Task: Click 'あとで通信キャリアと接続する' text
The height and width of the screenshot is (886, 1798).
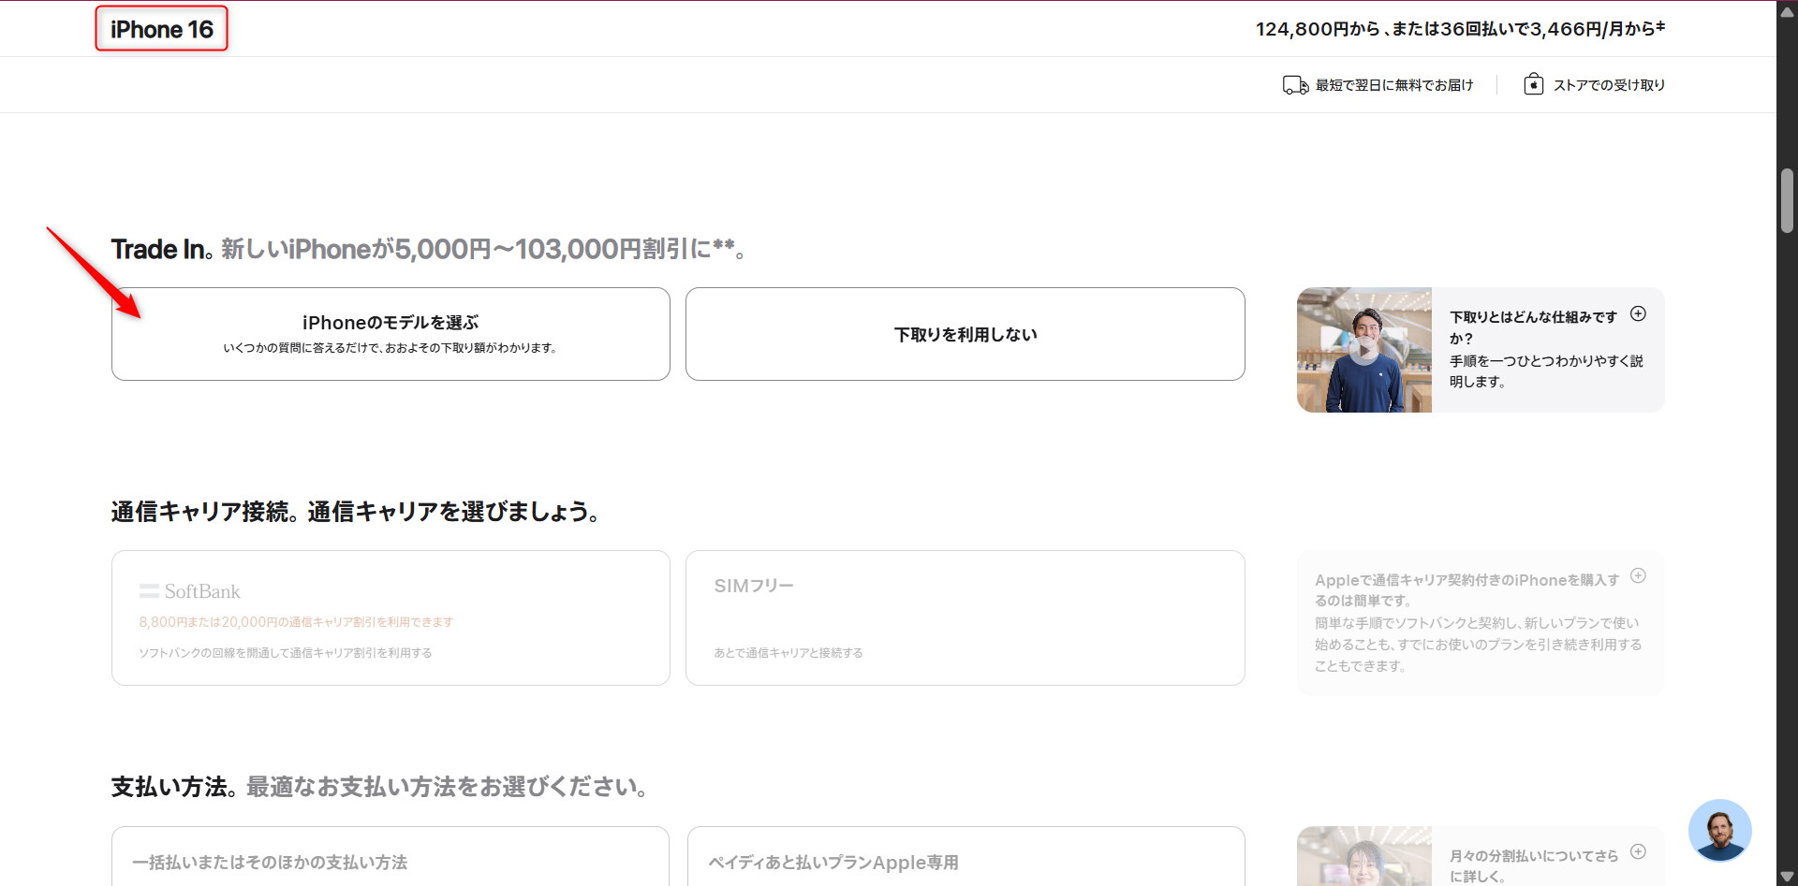Action: click(x=788, y=653)
